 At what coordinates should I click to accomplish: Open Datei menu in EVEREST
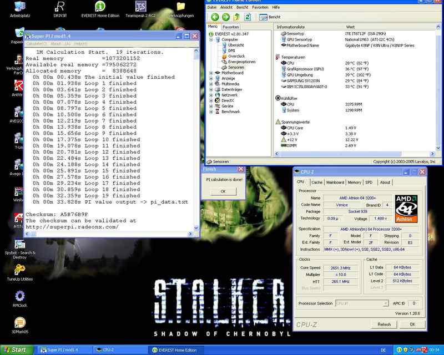tap(212, 7)
